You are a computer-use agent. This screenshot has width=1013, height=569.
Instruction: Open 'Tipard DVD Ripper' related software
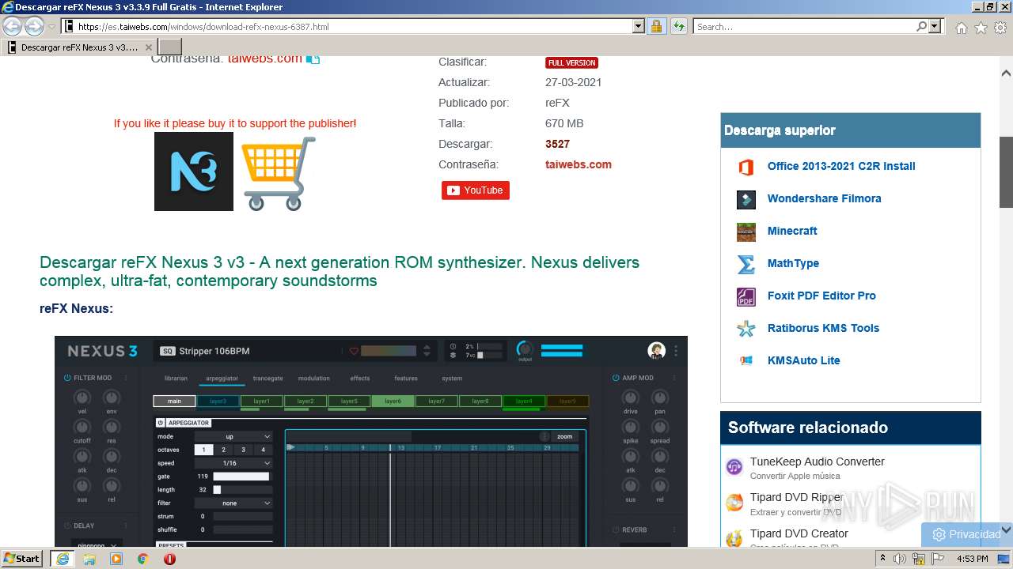click(x=796, y=497)
